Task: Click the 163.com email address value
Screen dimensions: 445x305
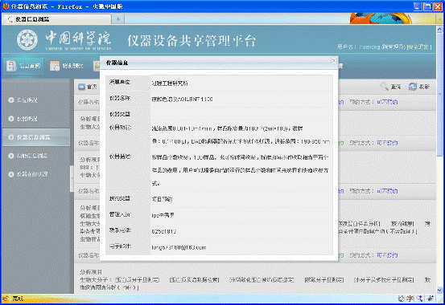Action: [x=179, y=247]
